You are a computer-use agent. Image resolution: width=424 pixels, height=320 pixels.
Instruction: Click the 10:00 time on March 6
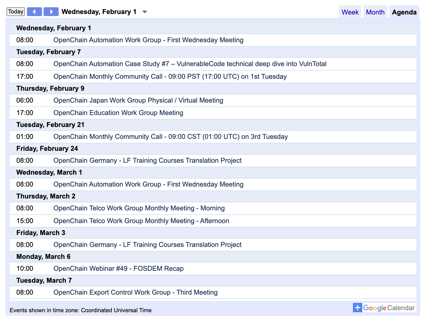point(25,269)
